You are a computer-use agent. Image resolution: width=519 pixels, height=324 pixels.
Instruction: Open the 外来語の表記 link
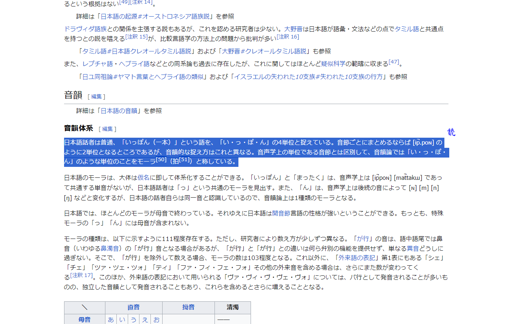tap(357, 258)
